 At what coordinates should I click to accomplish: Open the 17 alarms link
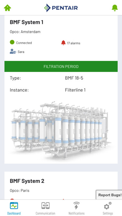[x=74, y=43]
